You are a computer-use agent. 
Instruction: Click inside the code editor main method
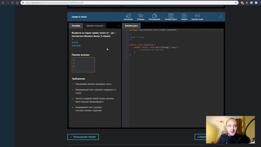tap(151, 50)
